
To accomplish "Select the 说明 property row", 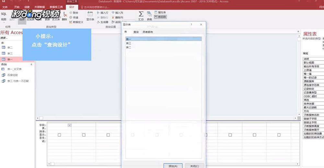I will click(313, 59).
